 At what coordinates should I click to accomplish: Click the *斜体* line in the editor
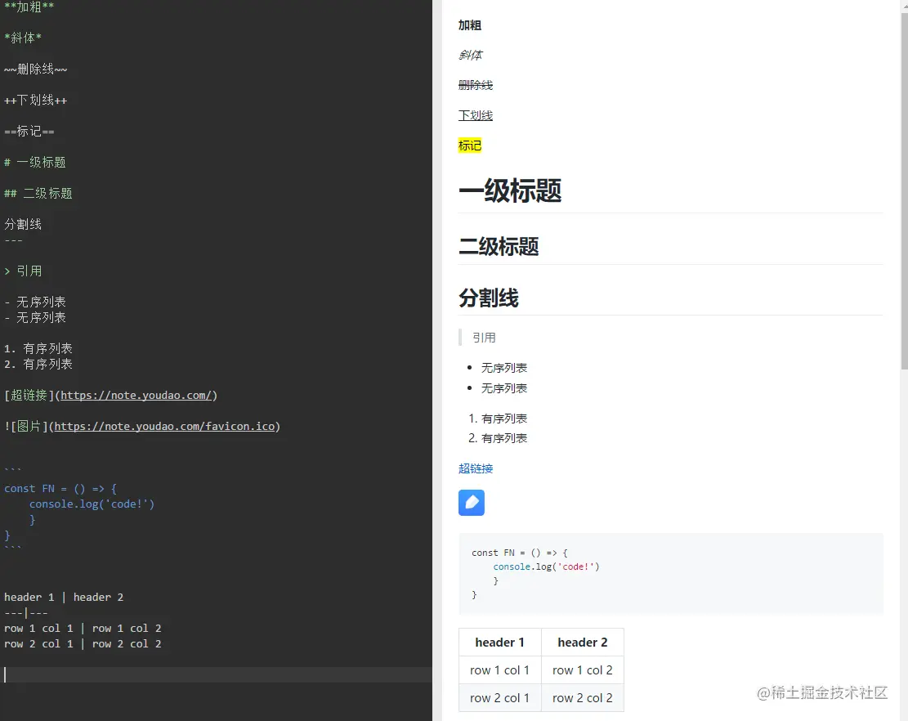point(23,38)
